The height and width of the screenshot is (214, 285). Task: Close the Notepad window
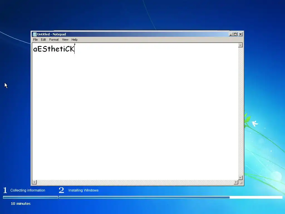tap(240, 34)
